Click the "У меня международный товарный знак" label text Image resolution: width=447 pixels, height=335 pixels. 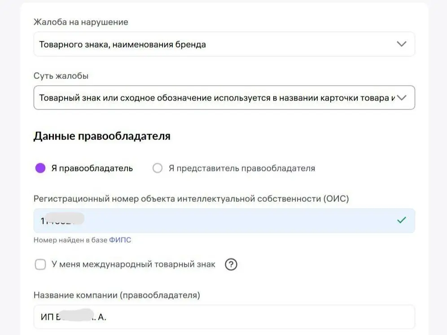[133, 265]
